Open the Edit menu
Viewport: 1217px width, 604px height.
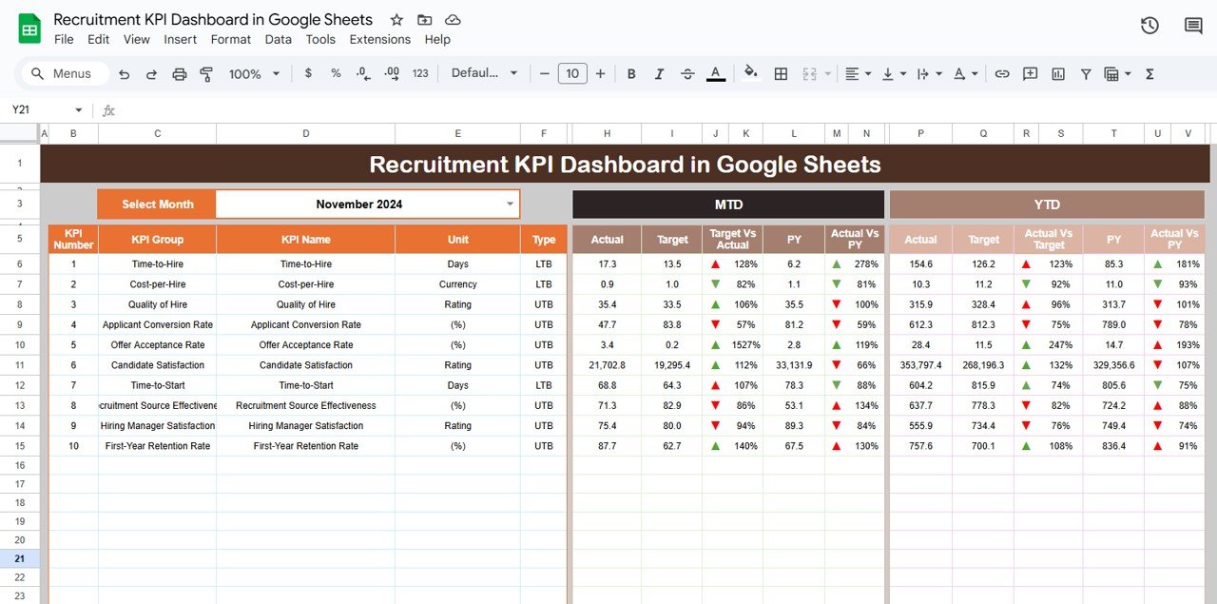(x=98, y=39)
